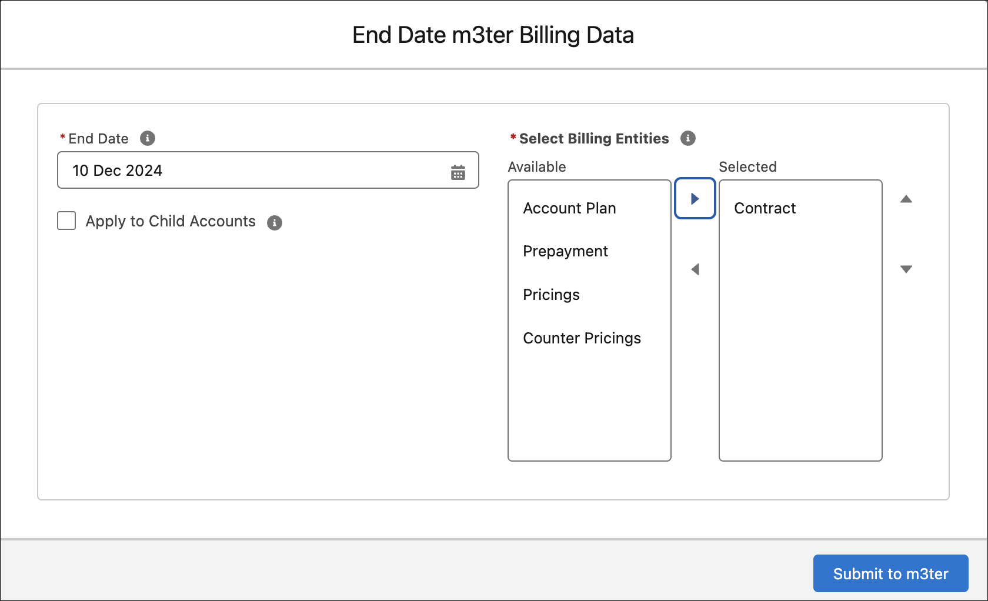The width and height of the screenshot is (988, 601).
Task: Move selection back to Available with left arrow
Action: point(695,269)
